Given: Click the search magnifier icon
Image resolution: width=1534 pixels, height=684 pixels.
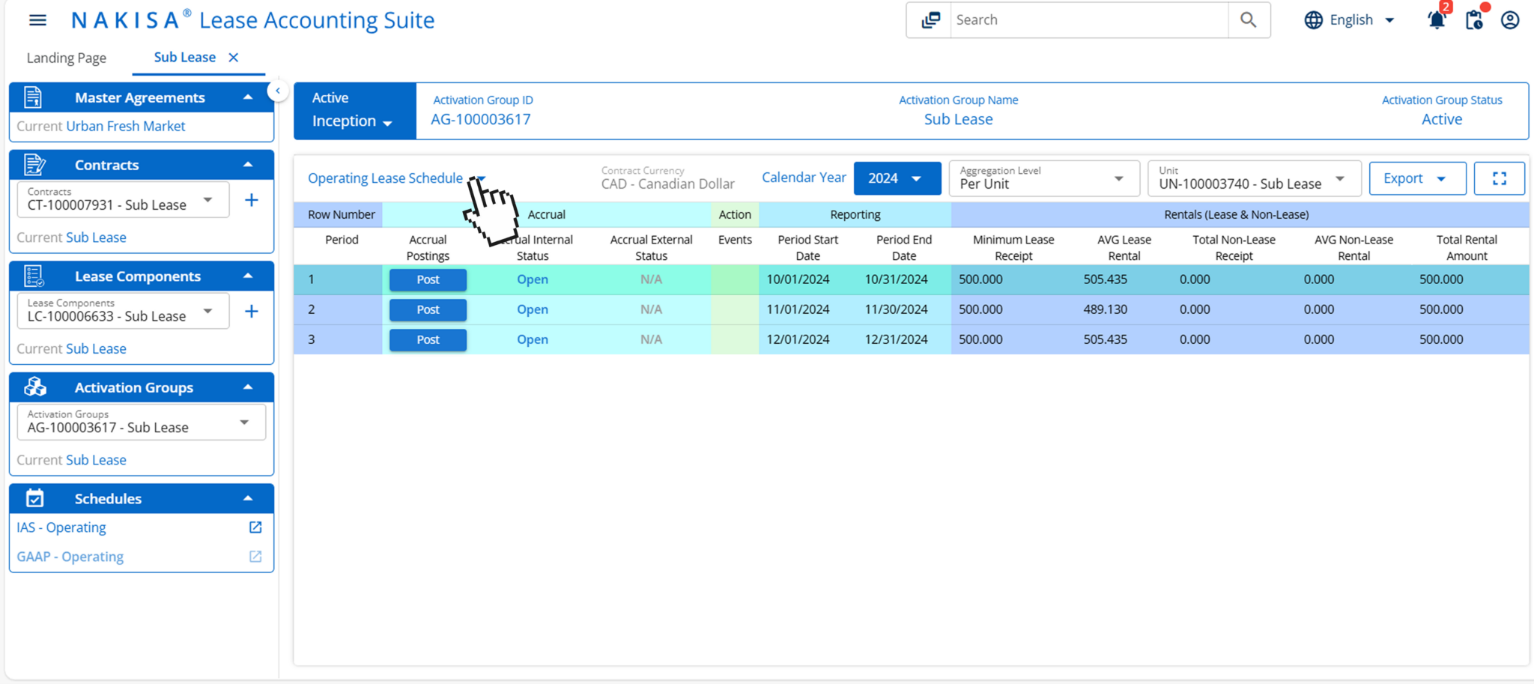Looking at the screenshot, I should [1248, 20].
